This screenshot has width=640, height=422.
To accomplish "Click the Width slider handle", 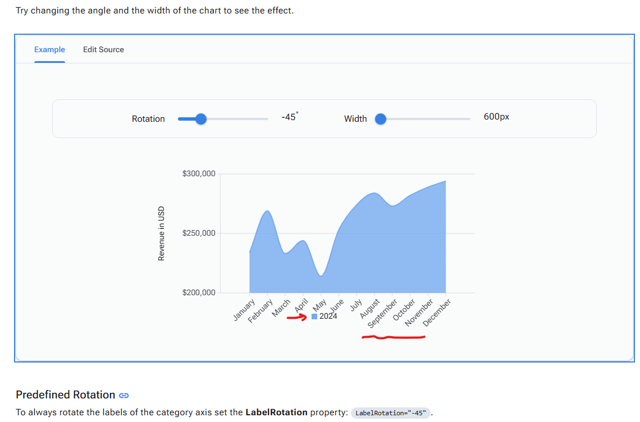I will [381, 119].
